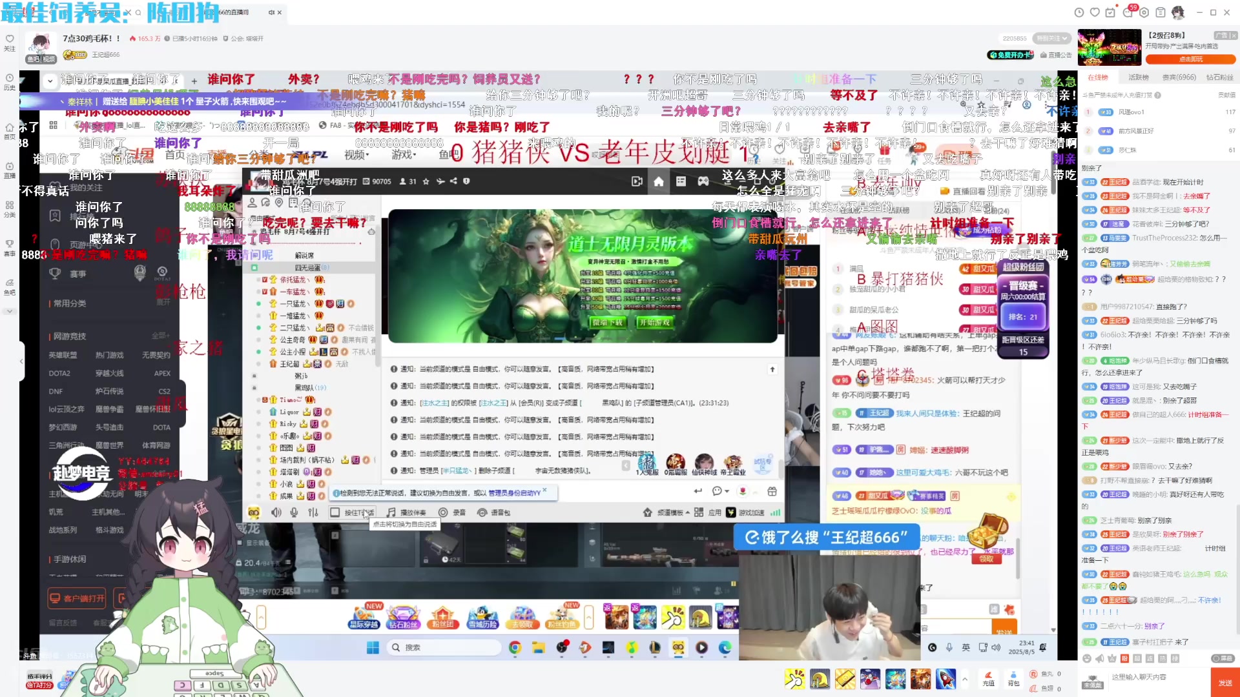Toggle 按住T说话 speak mode in streamed YY

[x=352, y=512]
